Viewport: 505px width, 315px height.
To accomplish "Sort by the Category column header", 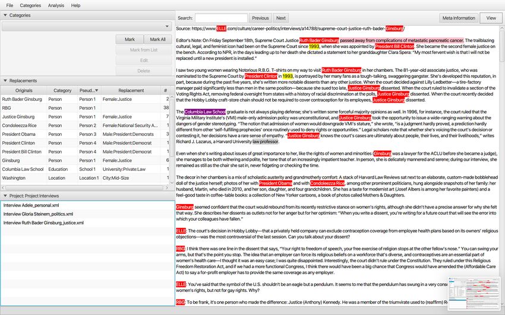I will click(x=62, y=90).
